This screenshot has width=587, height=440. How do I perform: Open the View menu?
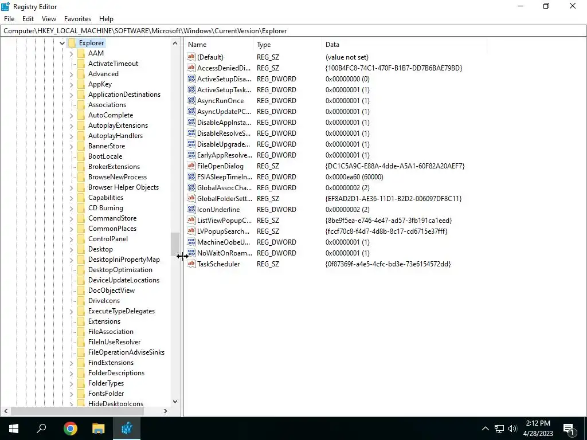click(x=49, y=19)
